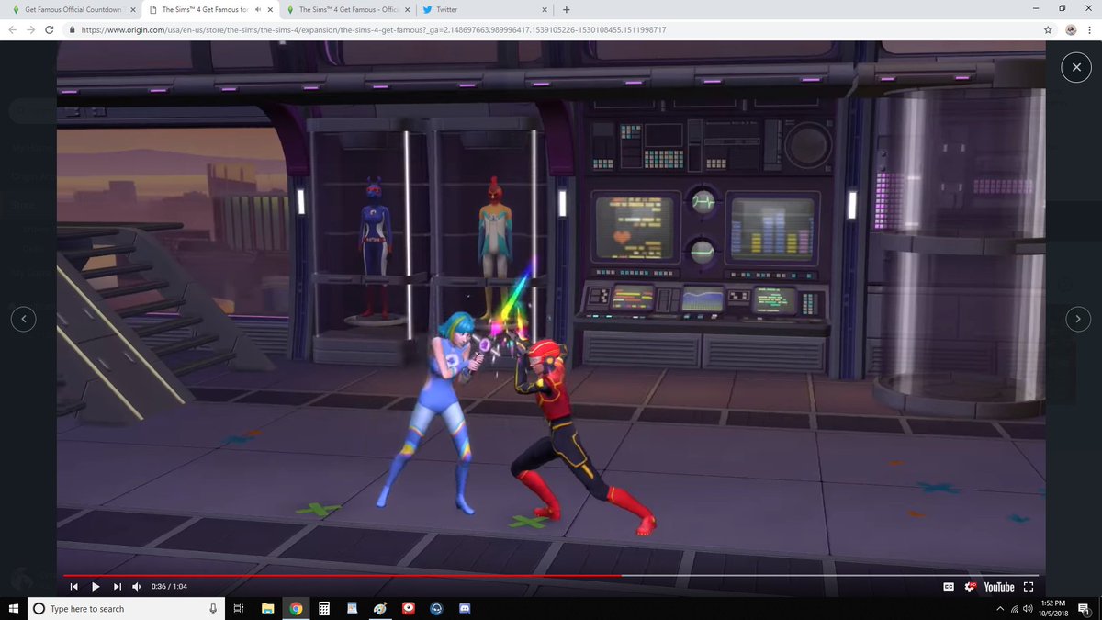Click the 0:36 / 1:04 time display
1102x620 pixels.
tap(169, 587)
